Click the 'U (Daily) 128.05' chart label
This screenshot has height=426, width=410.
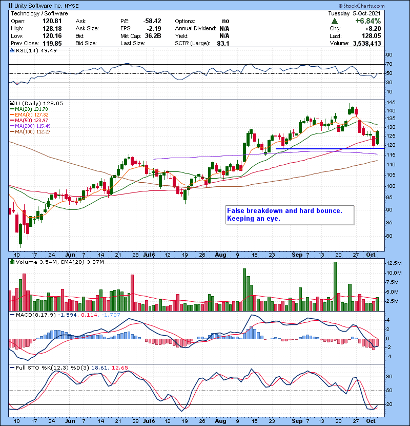click(x=39, y=104)
